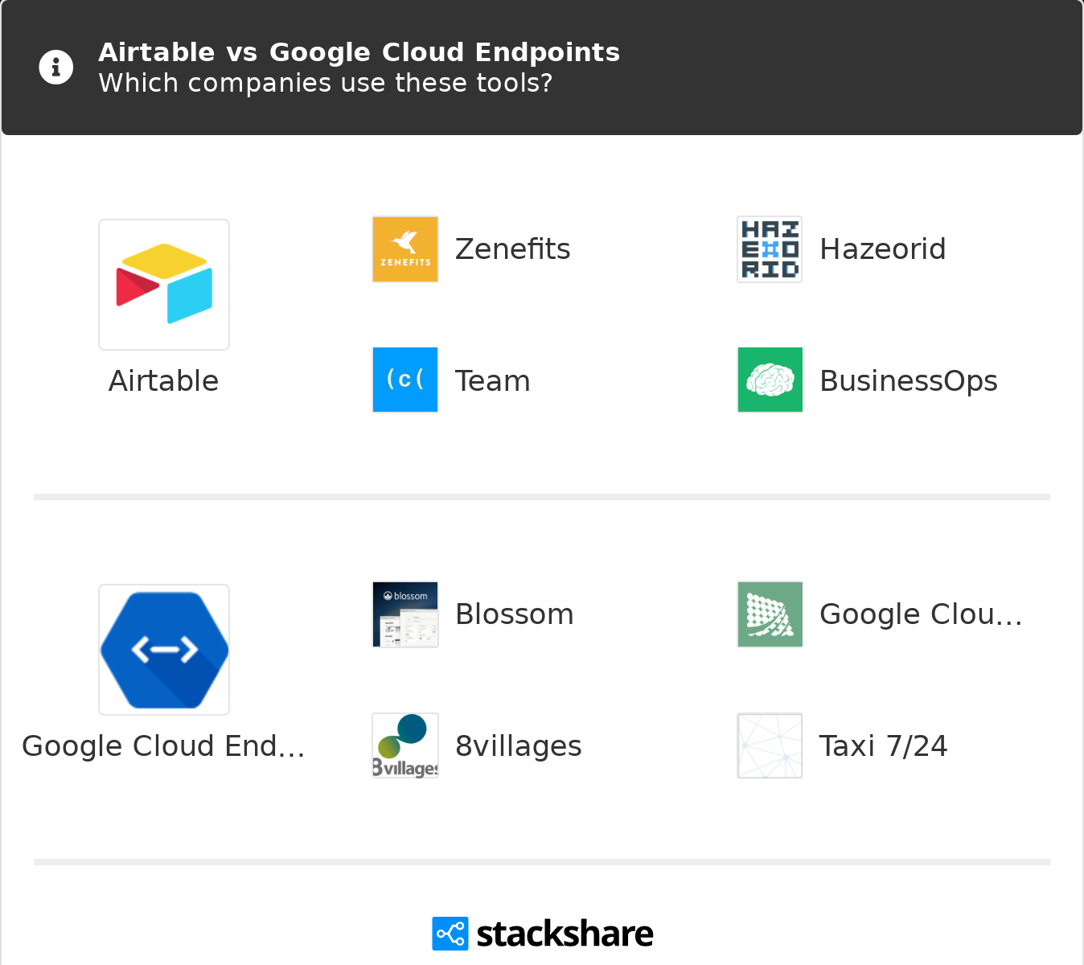Viewport: 1084px width, 965px height.
Task: Click the StackShare share logo icon
Action: click(450, 934)
